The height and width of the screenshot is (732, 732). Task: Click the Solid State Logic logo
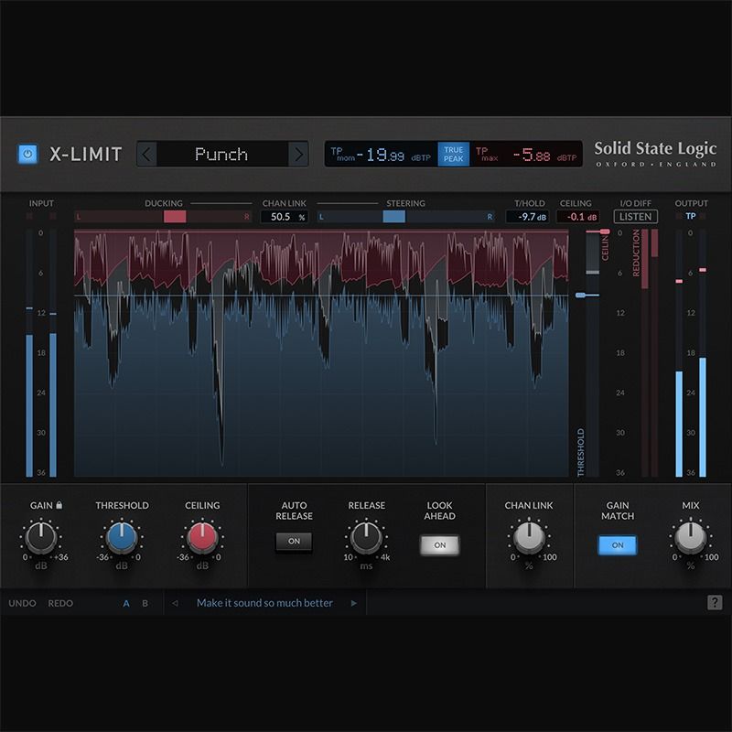655,154
